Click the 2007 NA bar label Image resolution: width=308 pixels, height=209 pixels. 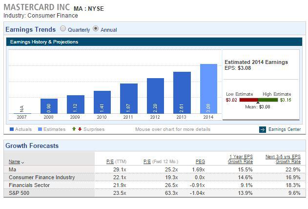tap(22, 108)
